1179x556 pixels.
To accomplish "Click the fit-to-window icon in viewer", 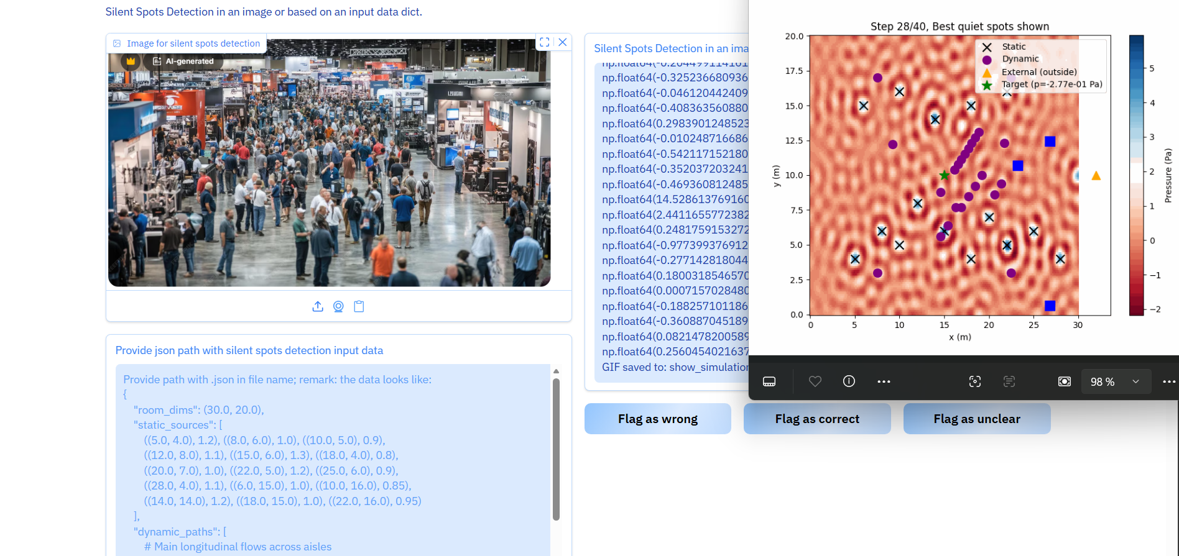I will point(1065,381).
